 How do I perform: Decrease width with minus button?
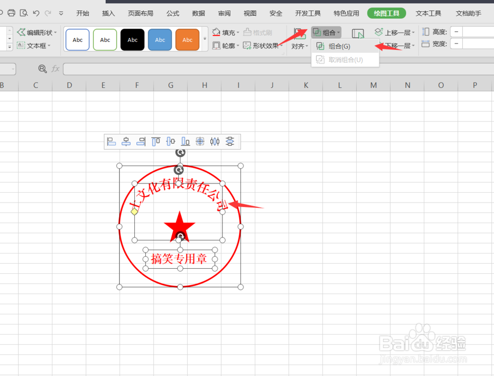pyautogui.click(x=456, y=44)
